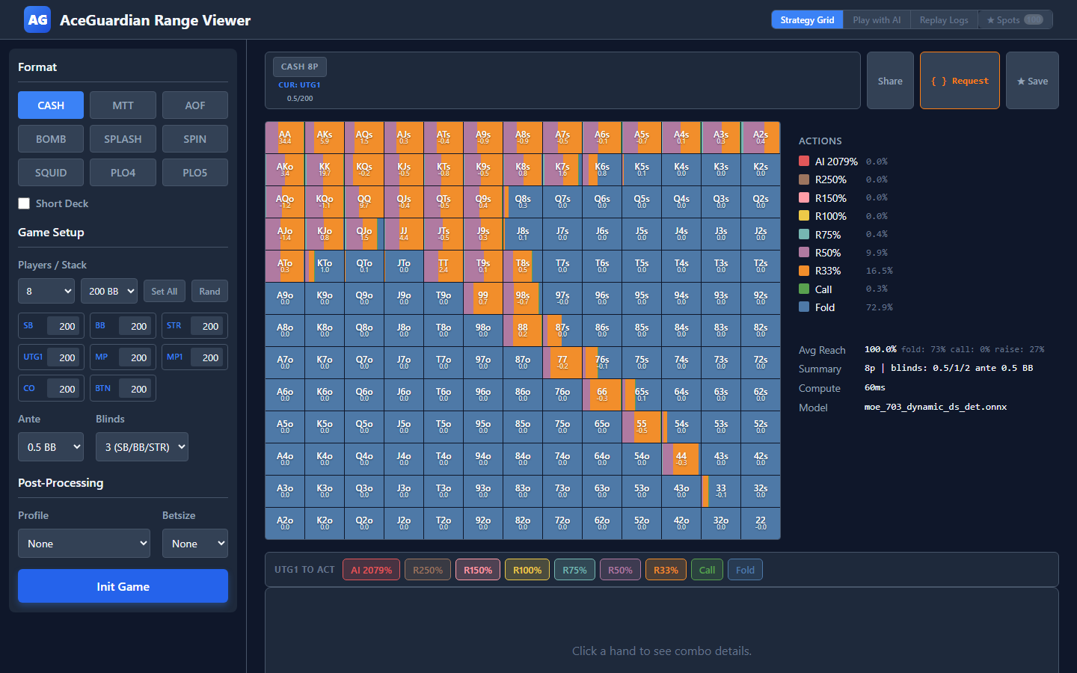
Task: Switch to Play with AI tab
Action: (x=877, y=20)
